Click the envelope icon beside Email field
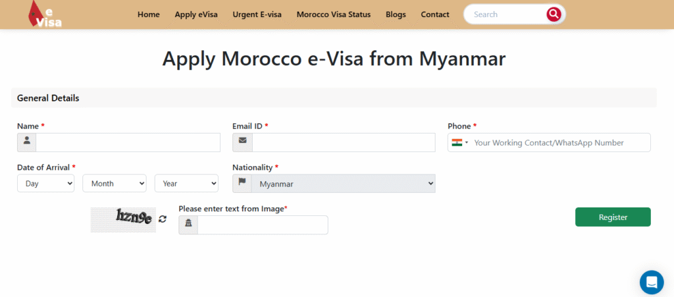Image resolution: width=674 pixels, height=297 pixels. pos(242,142)
